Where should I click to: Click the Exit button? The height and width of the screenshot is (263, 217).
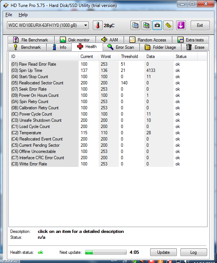pos(200,25)
